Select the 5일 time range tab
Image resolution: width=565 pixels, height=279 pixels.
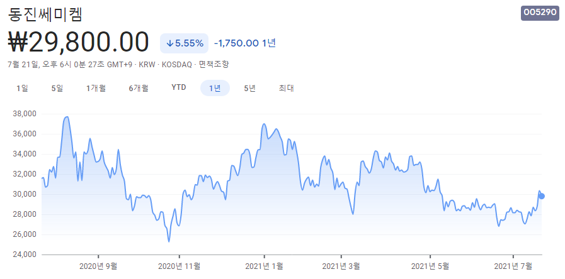[57, 88]
